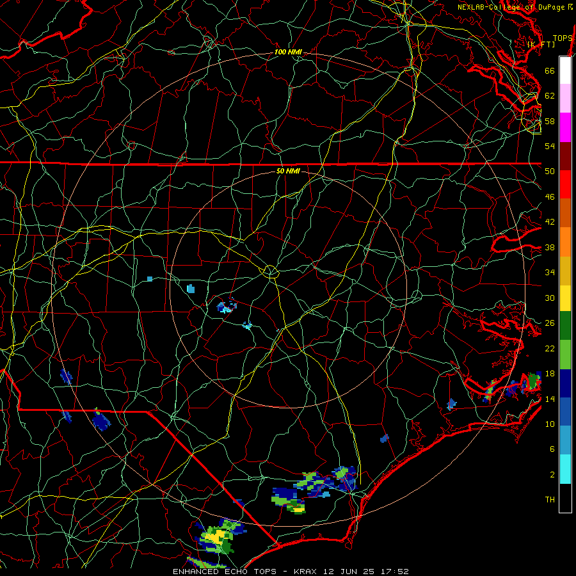Select the cyan color bar segment

tap(565, 469)
